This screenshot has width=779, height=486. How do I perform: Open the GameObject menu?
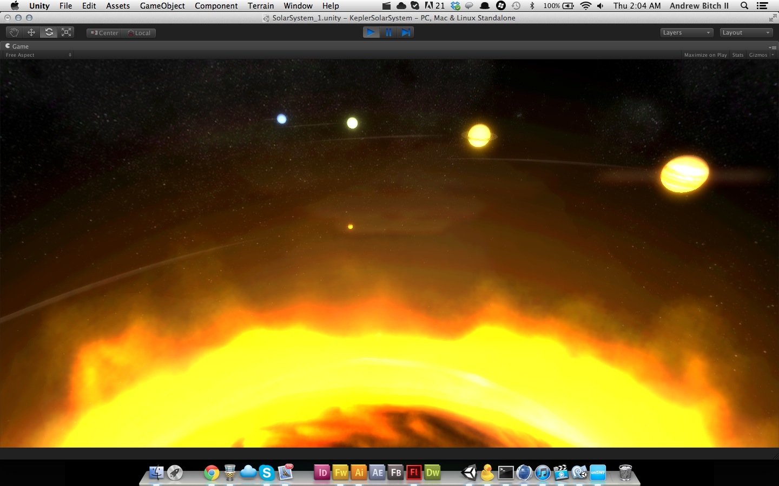tap(162, 6)
